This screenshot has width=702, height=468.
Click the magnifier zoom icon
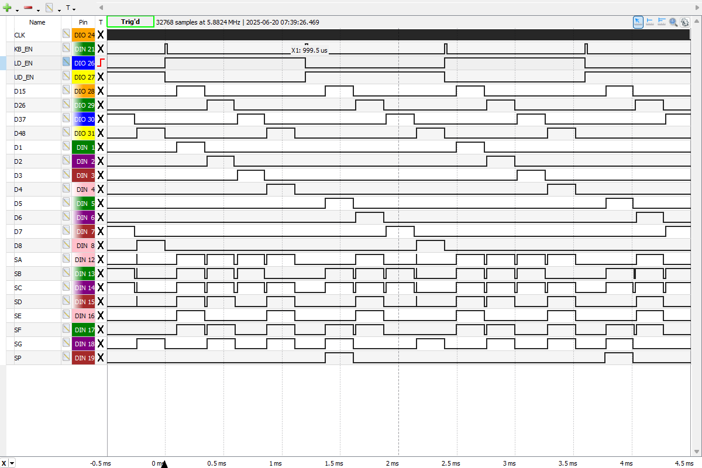[673, 22]
